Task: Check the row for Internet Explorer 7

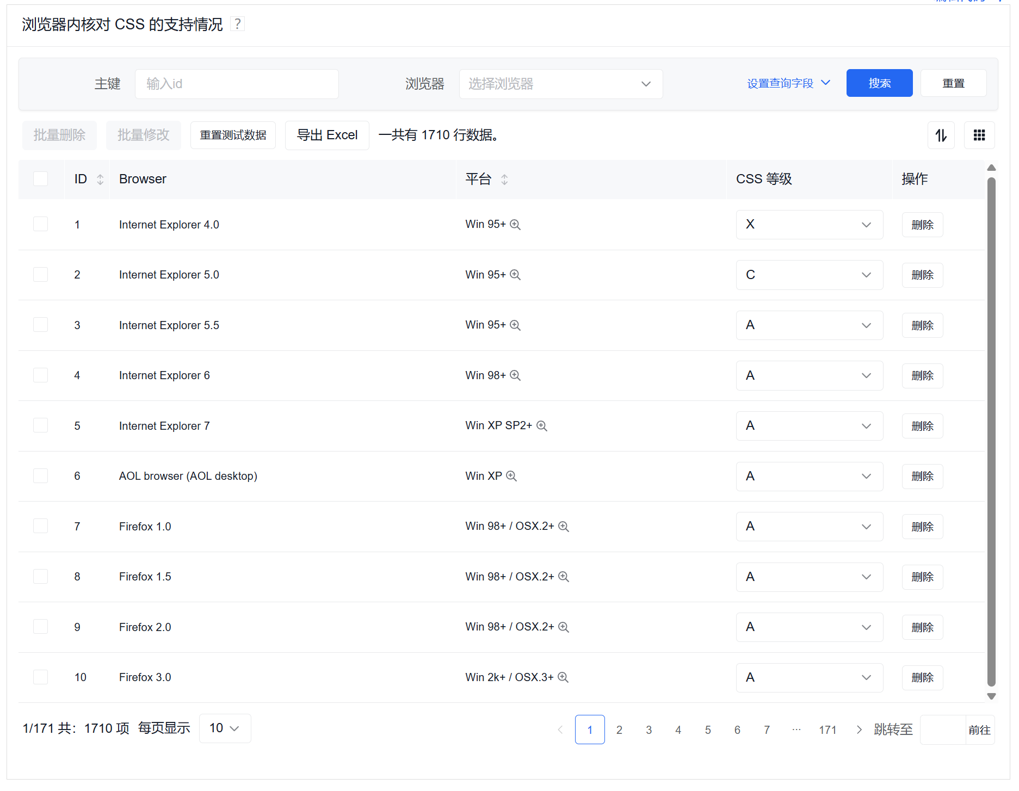Action: point(40,425)
